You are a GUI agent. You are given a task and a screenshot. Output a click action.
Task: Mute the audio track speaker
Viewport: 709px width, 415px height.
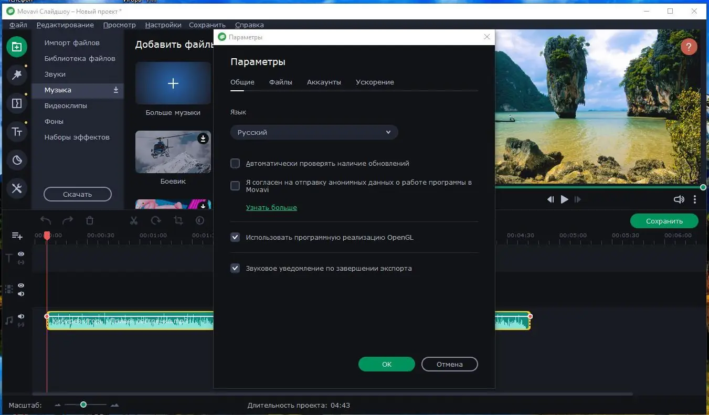pos(21,316)
